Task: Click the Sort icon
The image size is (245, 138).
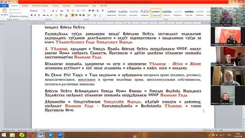Action: pos(98,11)
